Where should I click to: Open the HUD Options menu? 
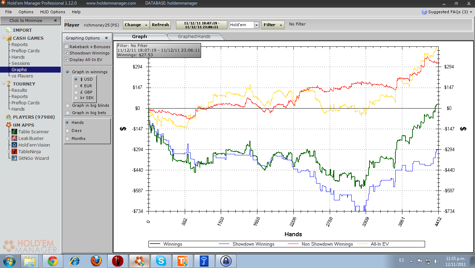pyautogui.click(x=52, y=12)
